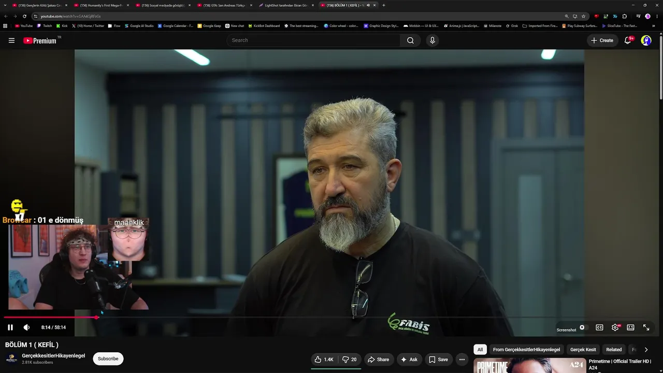Screen dimensions: 663x373
Task: Share this video
Action: tap(378, 360)
